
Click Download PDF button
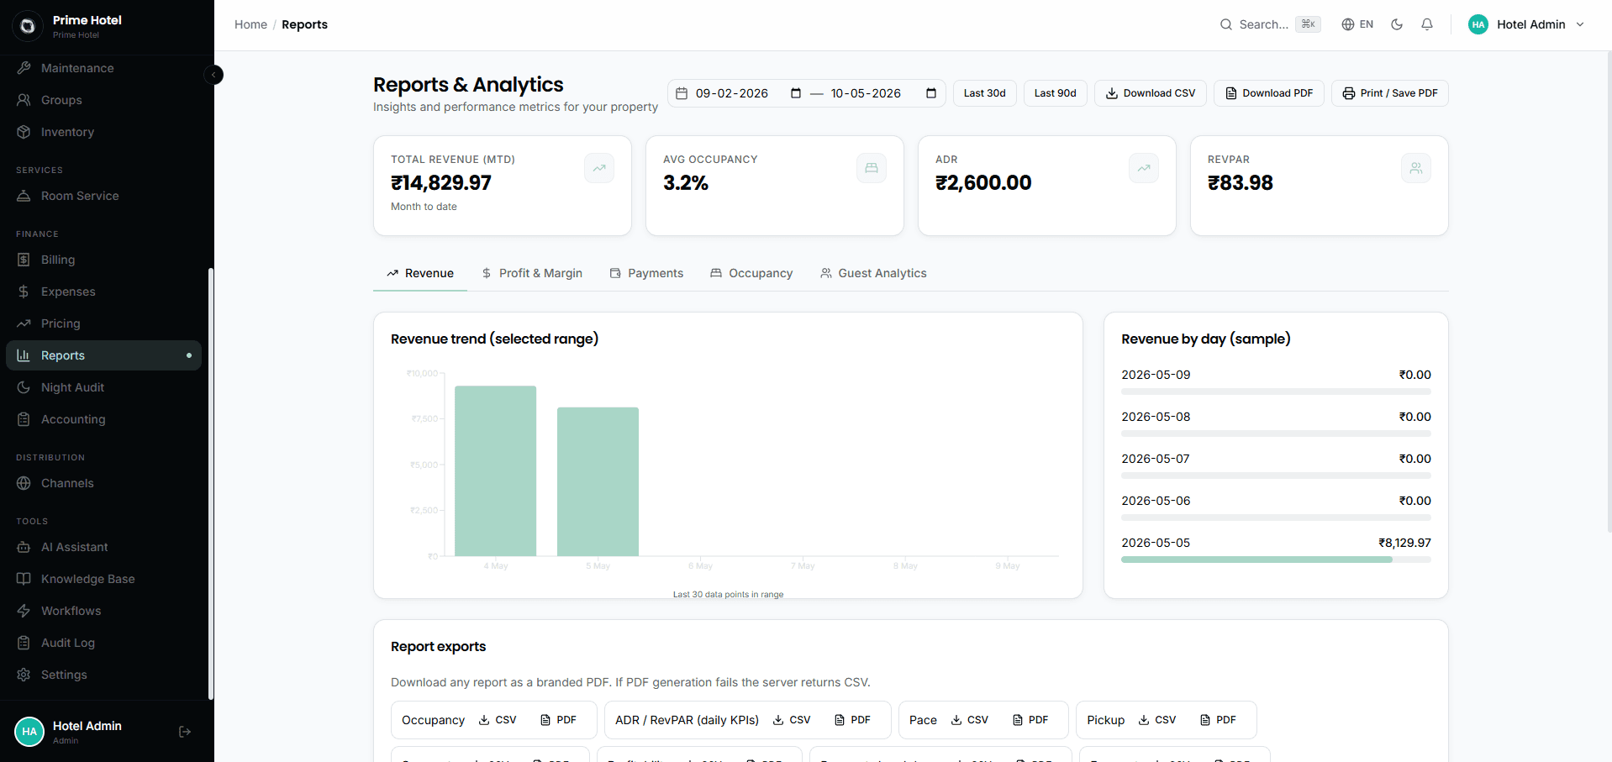click(1269, 93)
